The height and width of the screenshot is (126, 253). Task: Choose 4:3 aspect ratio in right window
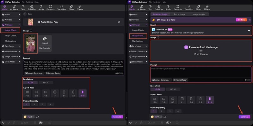(x=173, y=100)
